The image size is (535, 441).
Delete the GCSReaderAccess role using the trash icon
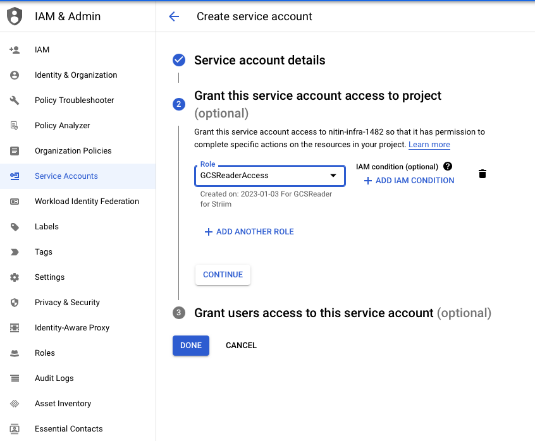(x=482, y=173)
